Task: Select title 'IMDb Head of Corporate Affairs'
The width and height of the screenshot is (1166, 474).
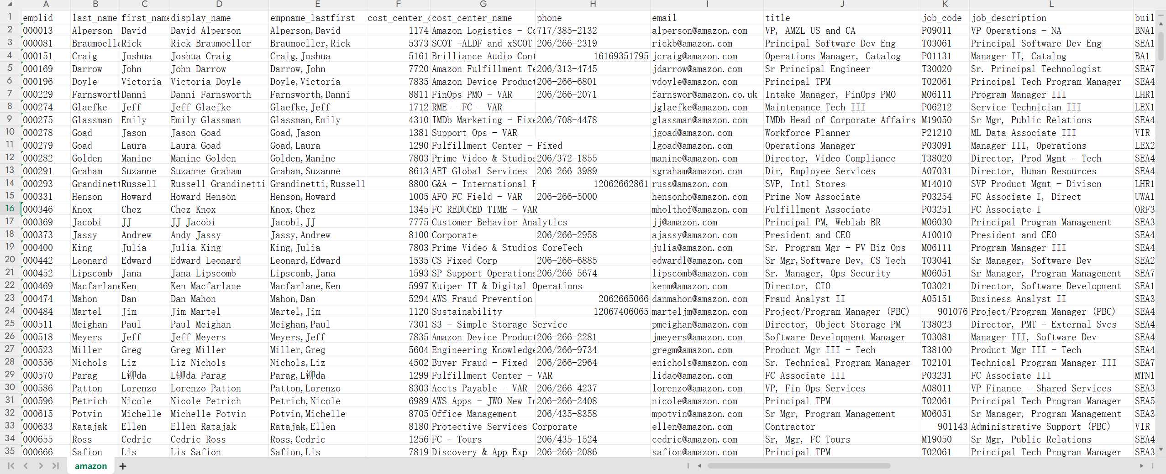Action: [x=842, y=120]
